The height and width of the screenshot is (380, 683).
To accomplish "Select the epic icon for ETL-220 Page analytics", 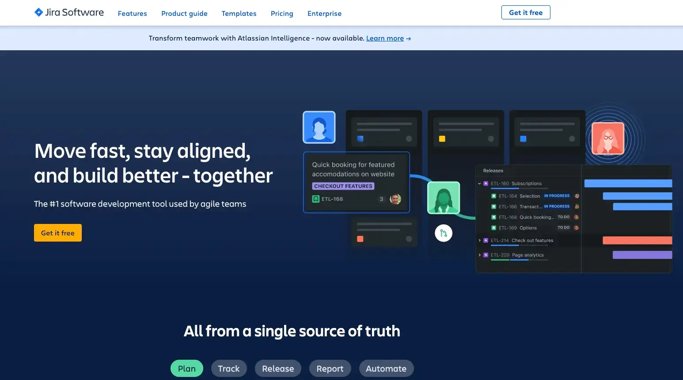I will (486, 255).
